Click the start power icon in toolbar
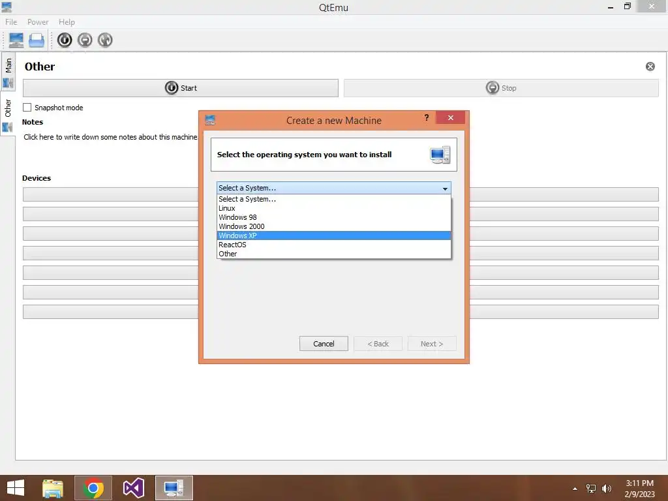 pyautogui.click(x=65, y=40)
